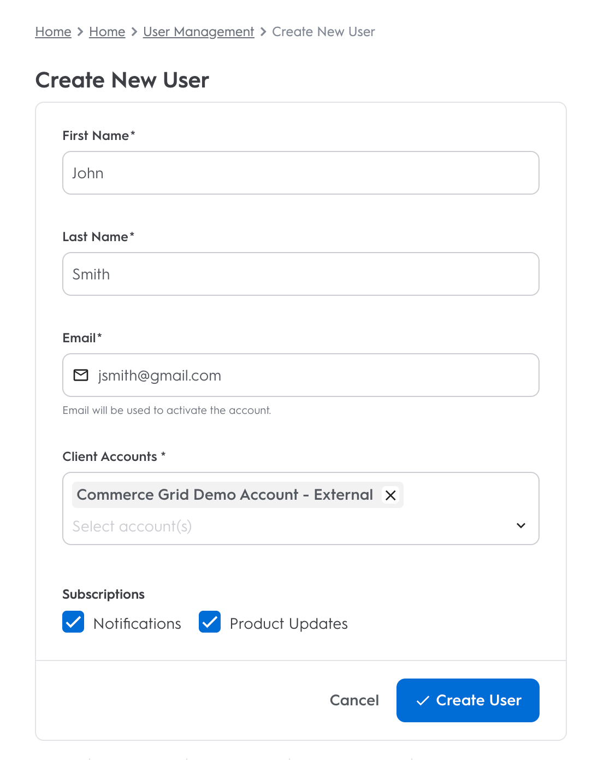Go to first Home breadcrumb link
Screen dimensions: 592x760
53,32
